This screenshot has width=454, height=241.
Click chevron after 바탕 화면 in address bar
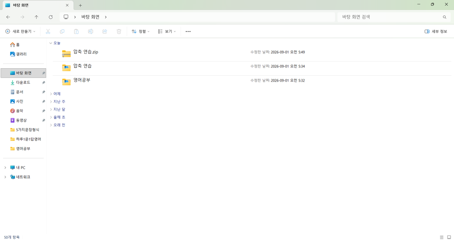pyautogui.click(x=106, y=17)
